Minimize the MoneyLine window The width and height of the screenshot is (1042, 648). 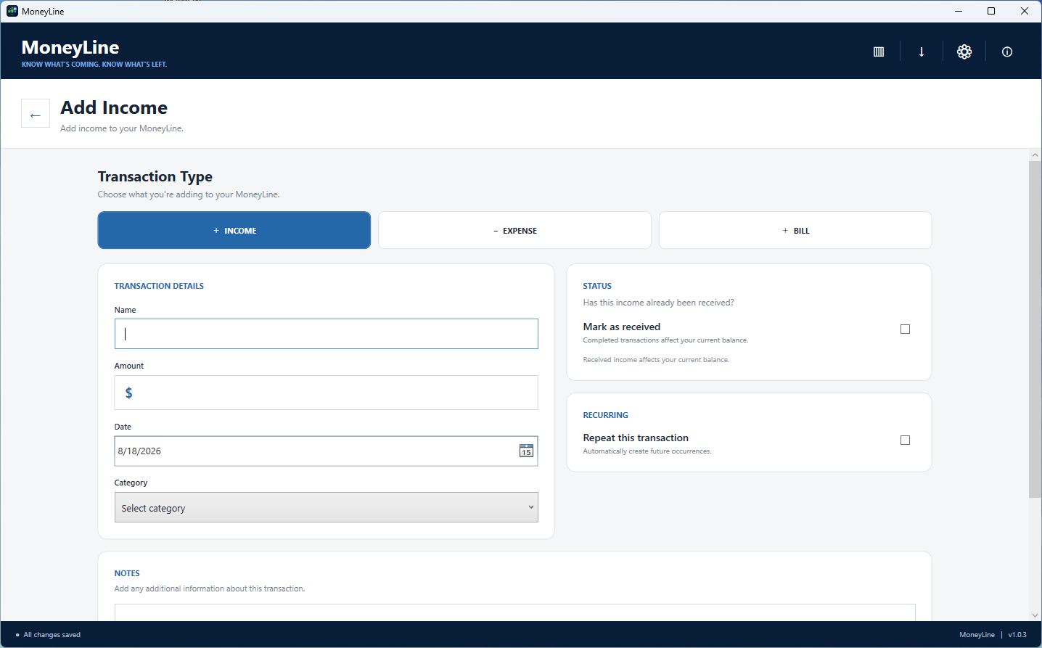coord(959,11)
